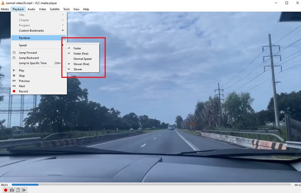Choose Slower (fine) speed option

tap(82, 64)
